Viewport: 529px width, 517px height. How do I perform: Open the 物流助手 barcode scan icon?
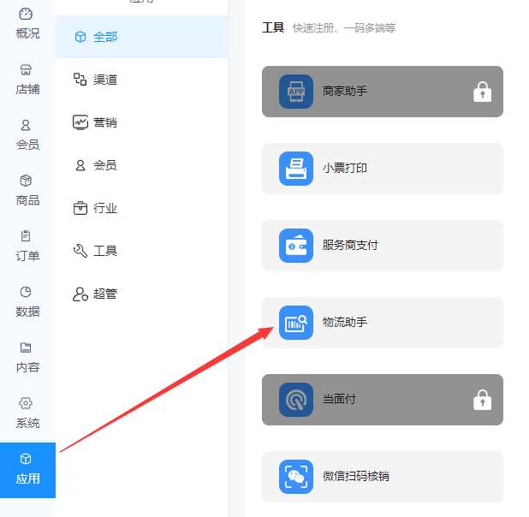[x=296, y=323]
